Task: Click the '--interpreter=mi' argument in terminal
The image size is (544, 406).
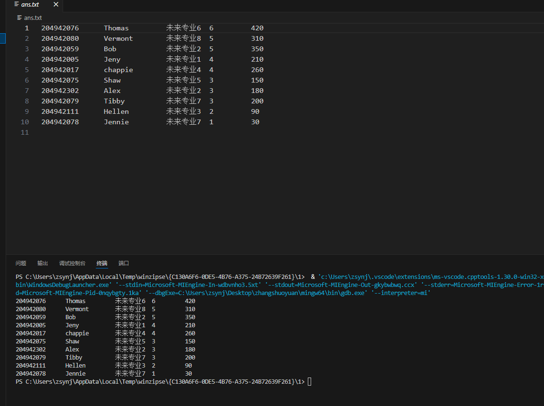Action: tap(401, 293)
